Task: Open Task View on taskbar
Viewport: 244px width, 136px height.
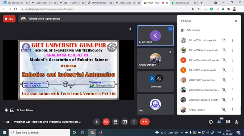Action: point(83,132)
